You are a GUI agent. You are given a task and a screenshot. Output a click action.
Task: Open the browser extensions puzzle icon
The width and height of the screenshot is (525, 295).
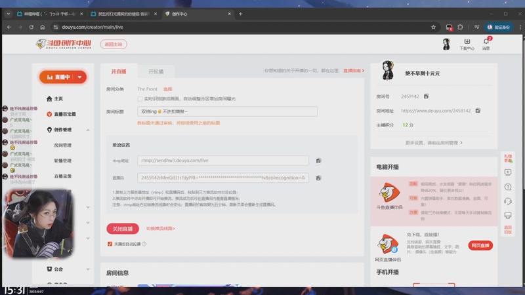[461, 27]
